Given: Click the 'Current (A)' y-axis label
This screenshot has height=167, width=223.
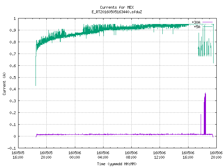Looking at the screenshot, I should pyautogui.click(x=4, y=83).
